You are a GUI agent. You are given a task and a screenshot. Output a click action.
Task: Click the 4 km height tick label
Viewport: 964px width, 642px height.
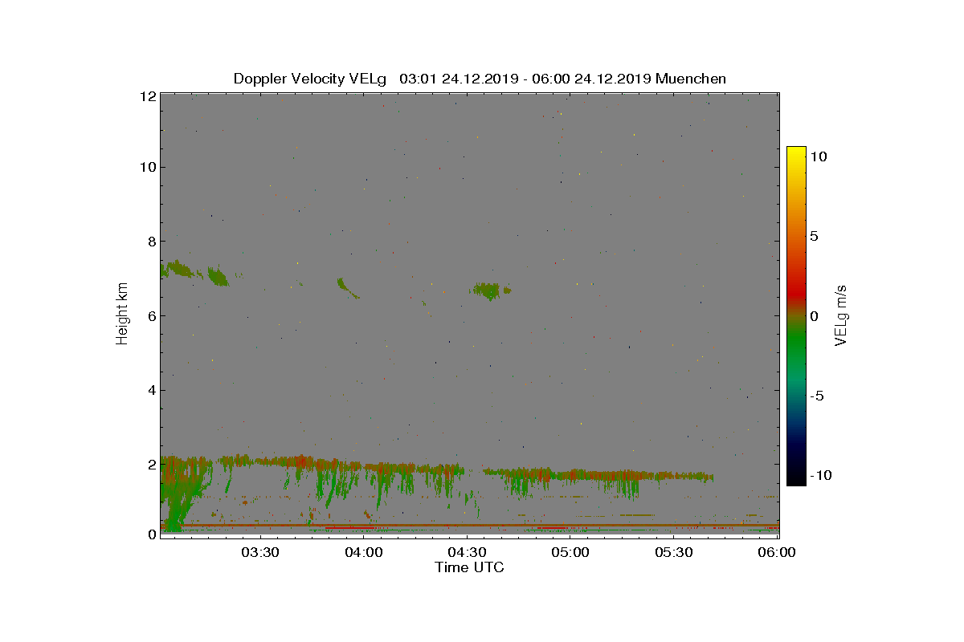coord(150,391)
